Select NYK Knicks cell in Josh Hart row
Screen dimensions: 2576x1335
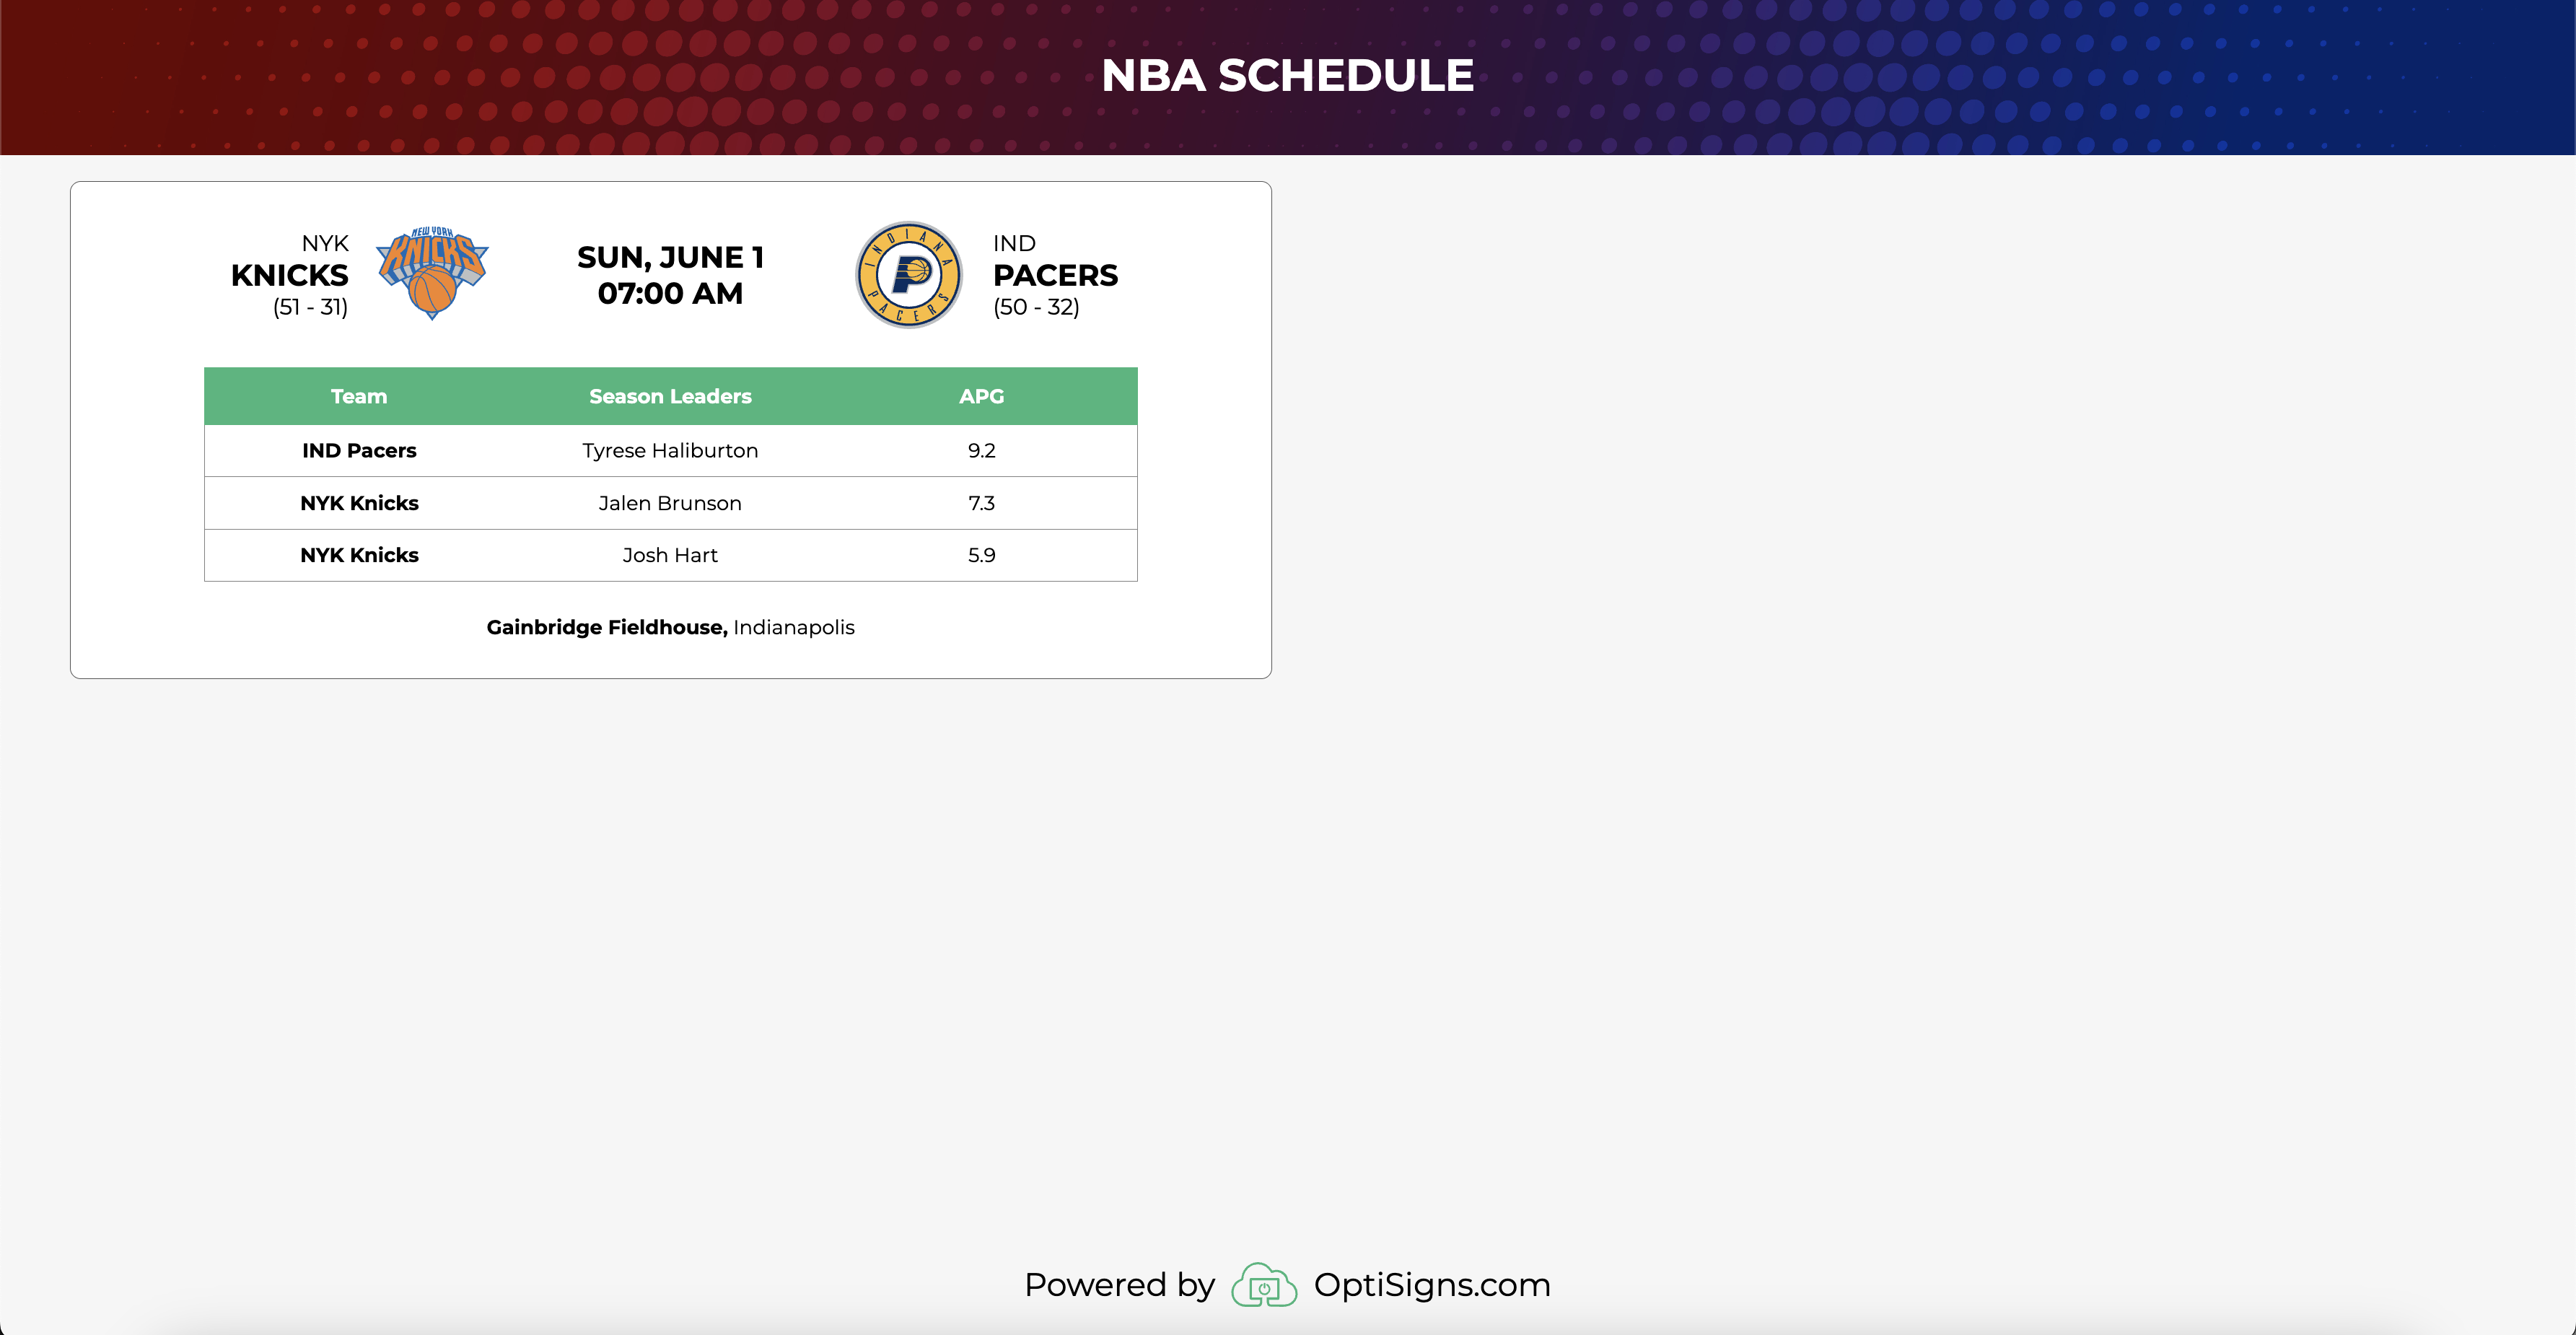pos(359,555)
